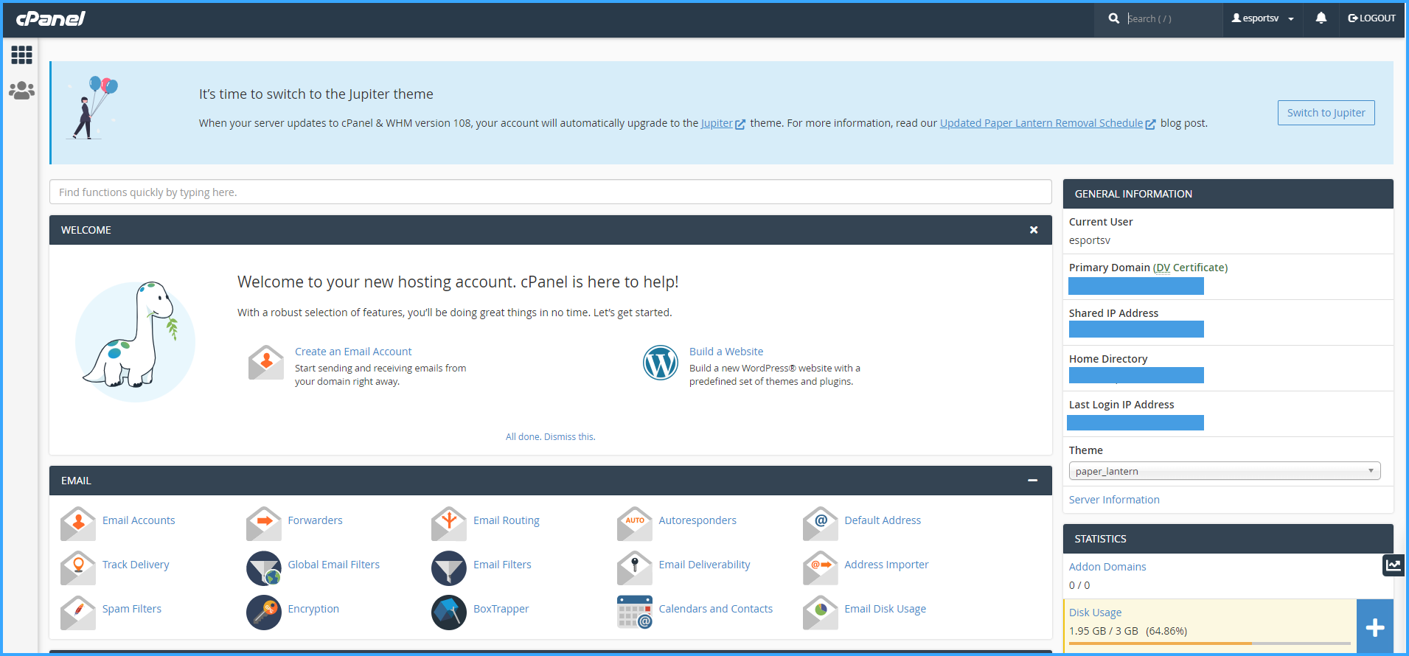Open the Home grid icon in sidebar
This screenshot has width=1409, height=656.
point(21,55)
